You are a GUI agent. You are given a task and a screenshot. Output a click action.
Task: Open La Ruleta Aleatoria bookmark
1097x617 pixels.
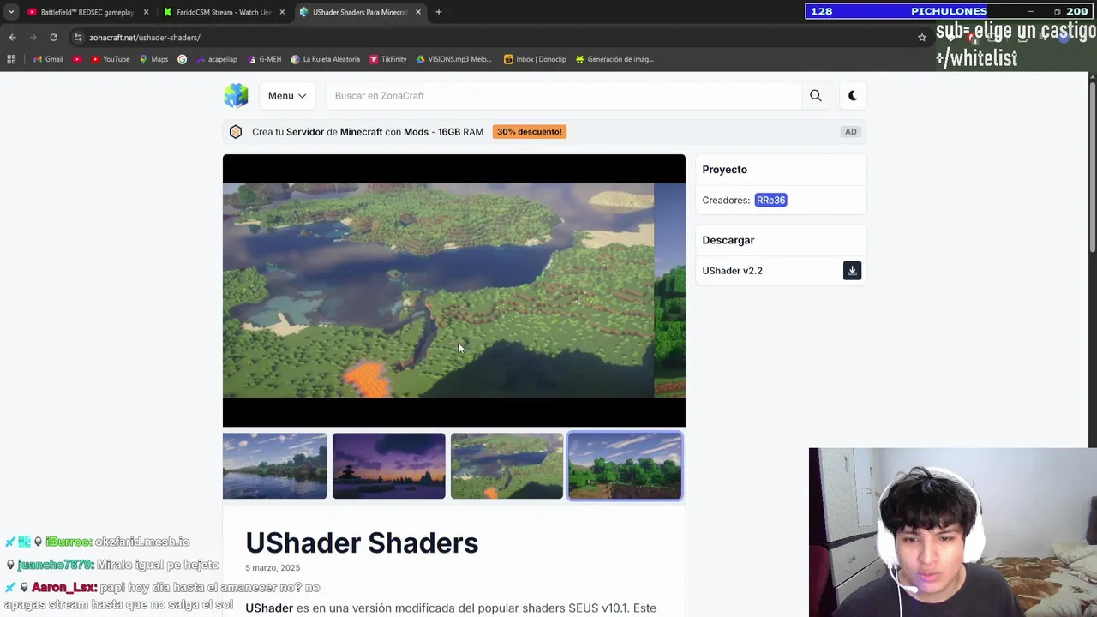click(326, 59)
